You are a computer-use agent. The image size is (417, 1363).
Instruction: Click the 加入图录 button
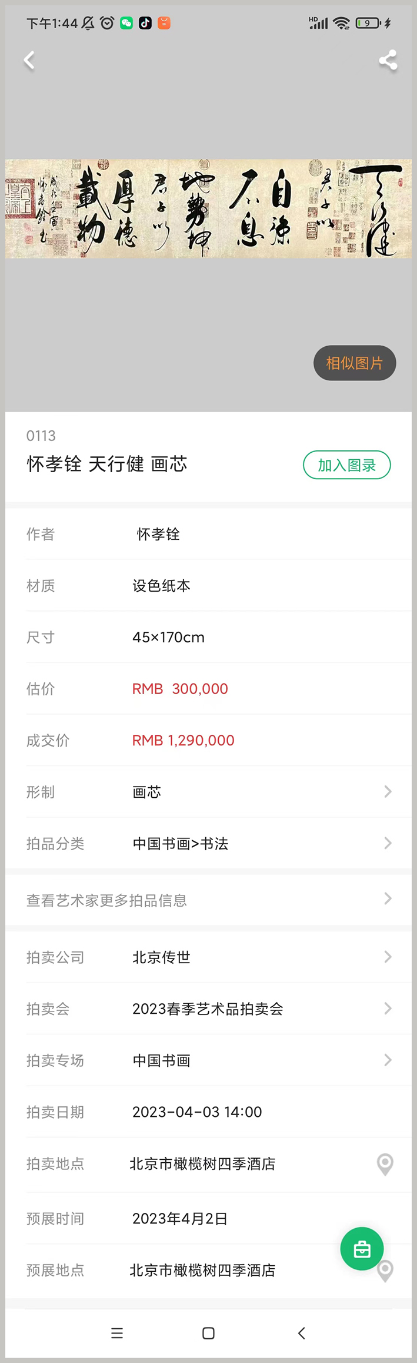[x=347, y=465]
